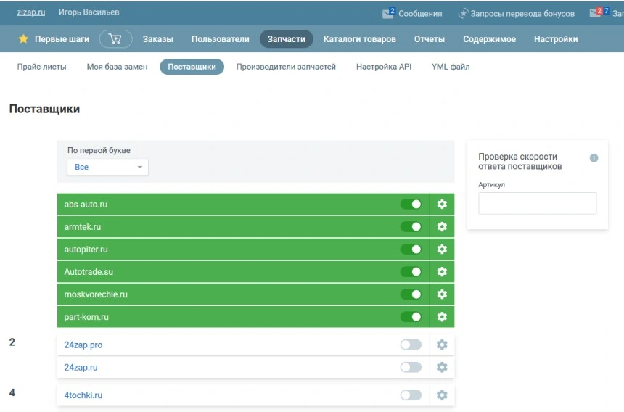The image size is (624, 412).
Task: Open settings gear for autopiter.ru
Action: (442, 250)
